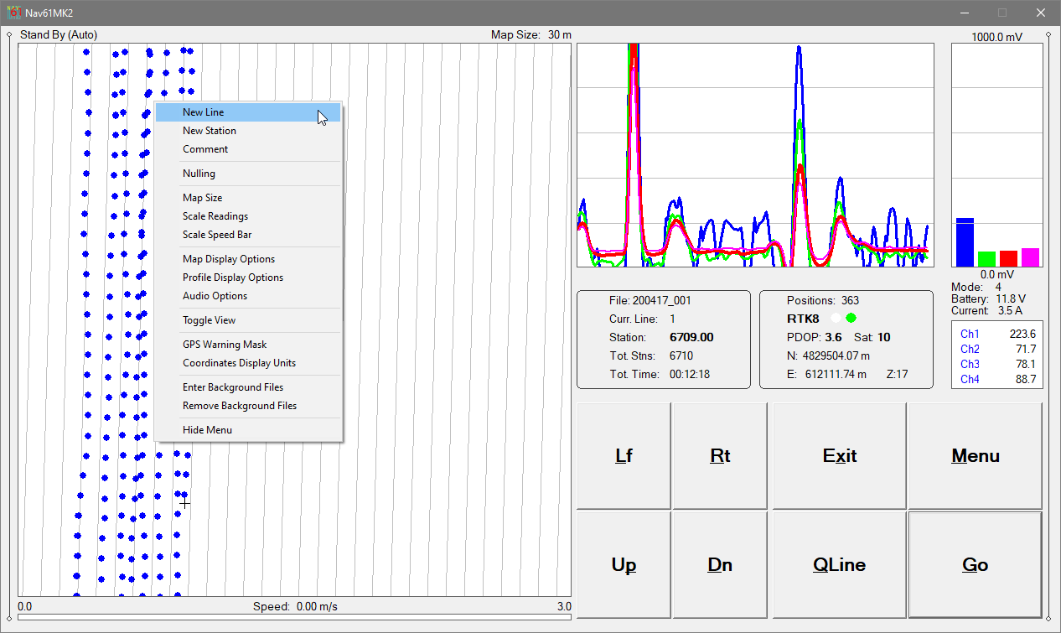1061x633 pixels.
Task: Open Map Display Options
Action: pos(248,259)
